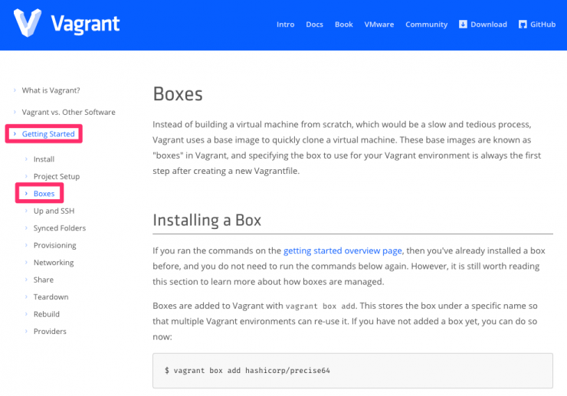The image size is (567, 396).
Task: Click inline code 'vagrant box add'
Action: [x=320, y=306]
